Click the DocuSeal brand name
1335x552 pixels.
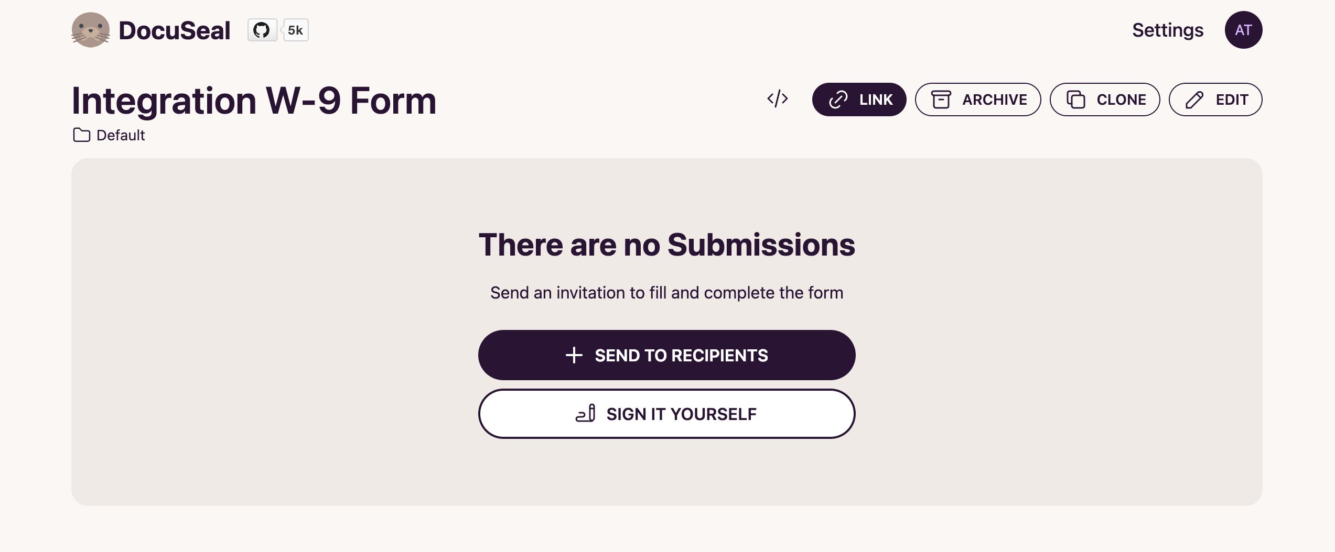point(175,30)
